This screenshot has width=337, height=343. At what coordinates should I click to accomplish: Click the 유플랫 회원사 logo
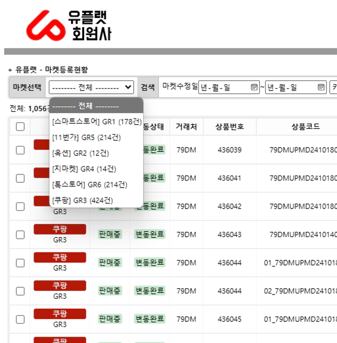pyautogui.click(x=68, y=26)
